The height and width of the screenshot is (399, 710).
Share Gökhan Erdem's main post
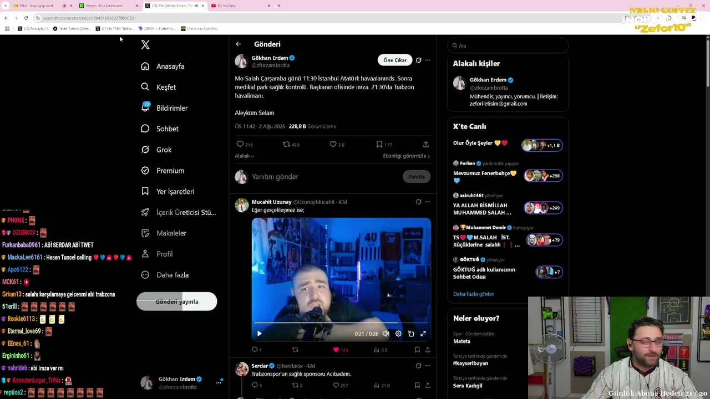coord(426,144)
